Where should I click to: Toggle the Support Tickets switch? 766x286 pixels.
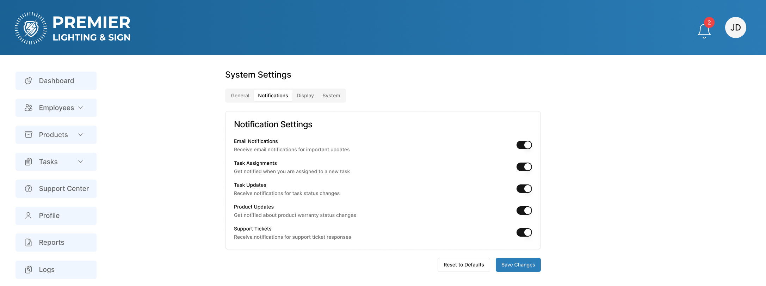click(x=524, y=232)
